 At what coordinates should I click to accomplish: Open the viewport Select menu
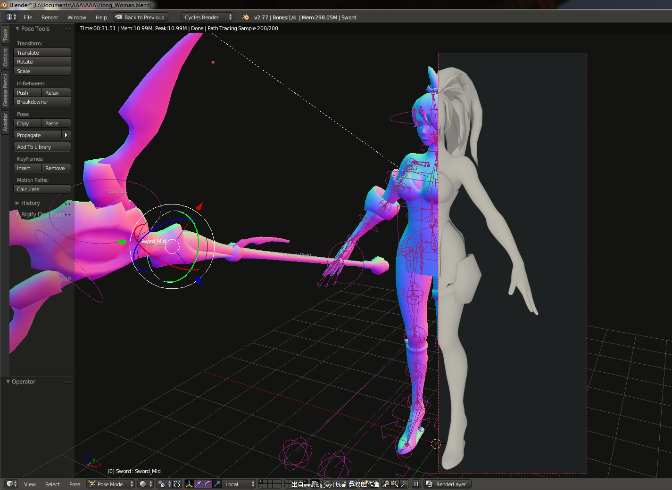52,484
